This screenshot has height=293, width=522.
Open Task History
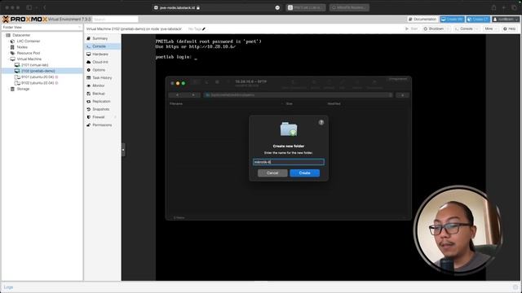click(102, 77)
